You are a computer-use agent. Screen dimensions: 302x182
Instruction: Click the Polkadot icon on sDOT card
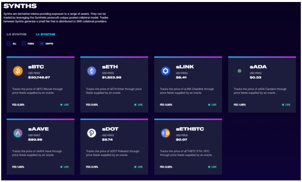[x=92, y=133]
